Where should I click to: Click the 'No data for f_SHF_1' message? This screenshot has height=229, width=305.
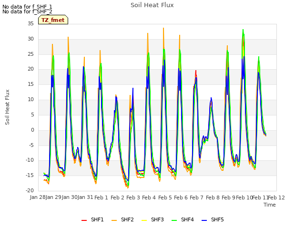point(27,7)
